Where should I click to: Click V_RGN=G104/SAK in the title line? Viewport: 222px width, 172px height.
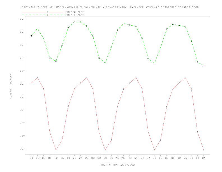click(115, 7)
